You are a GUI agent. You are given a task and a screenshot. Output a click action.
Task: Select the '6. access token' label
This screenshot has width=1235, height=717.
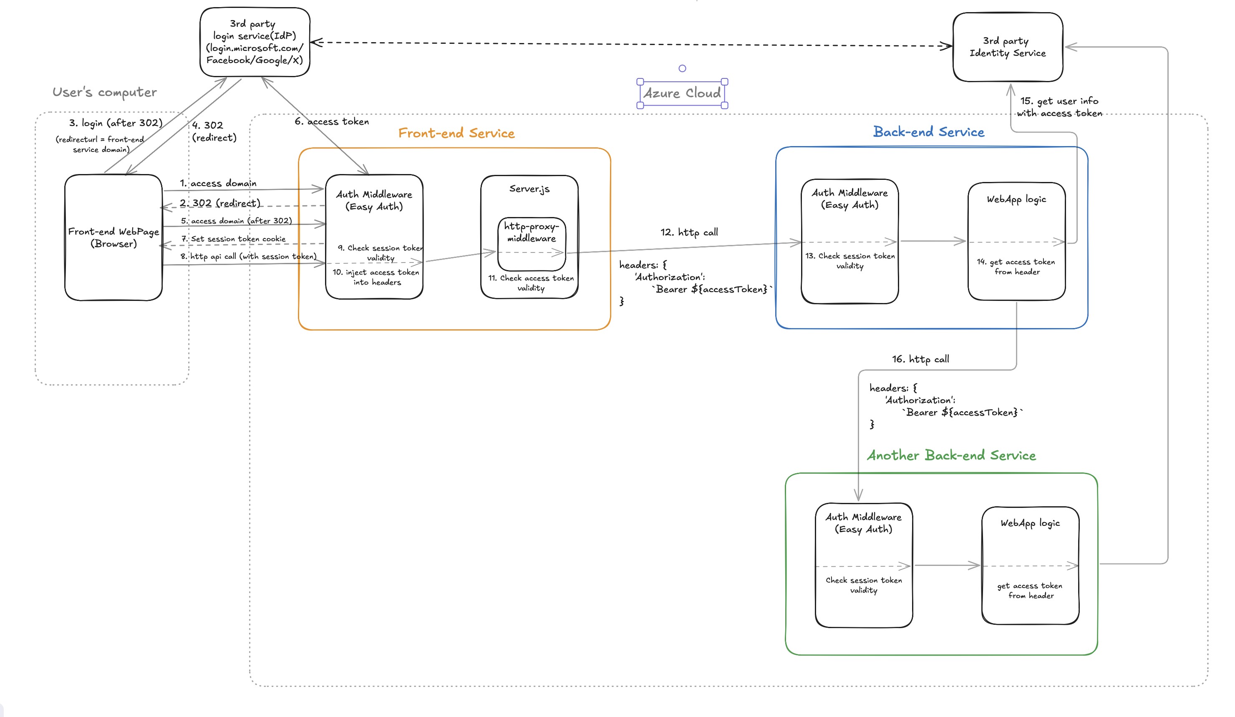(x=332, y=121)
